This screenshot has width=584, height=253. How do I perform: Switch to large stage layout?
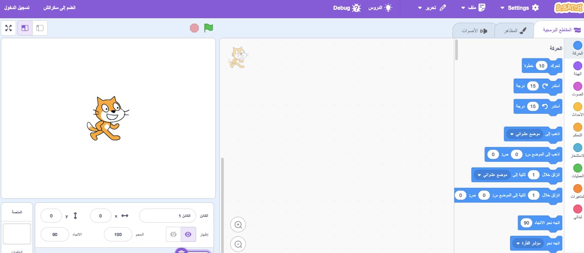[25, 28]
